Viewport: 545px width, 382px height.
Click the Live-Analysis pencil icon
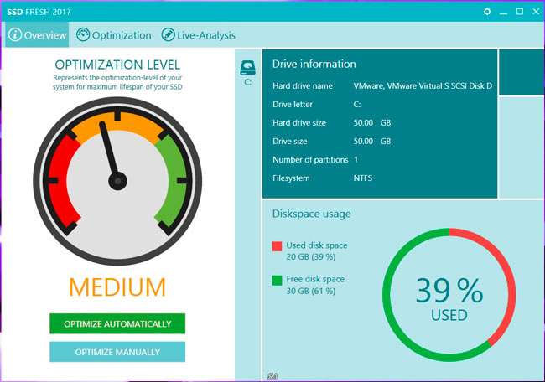(x=168, y=35)
